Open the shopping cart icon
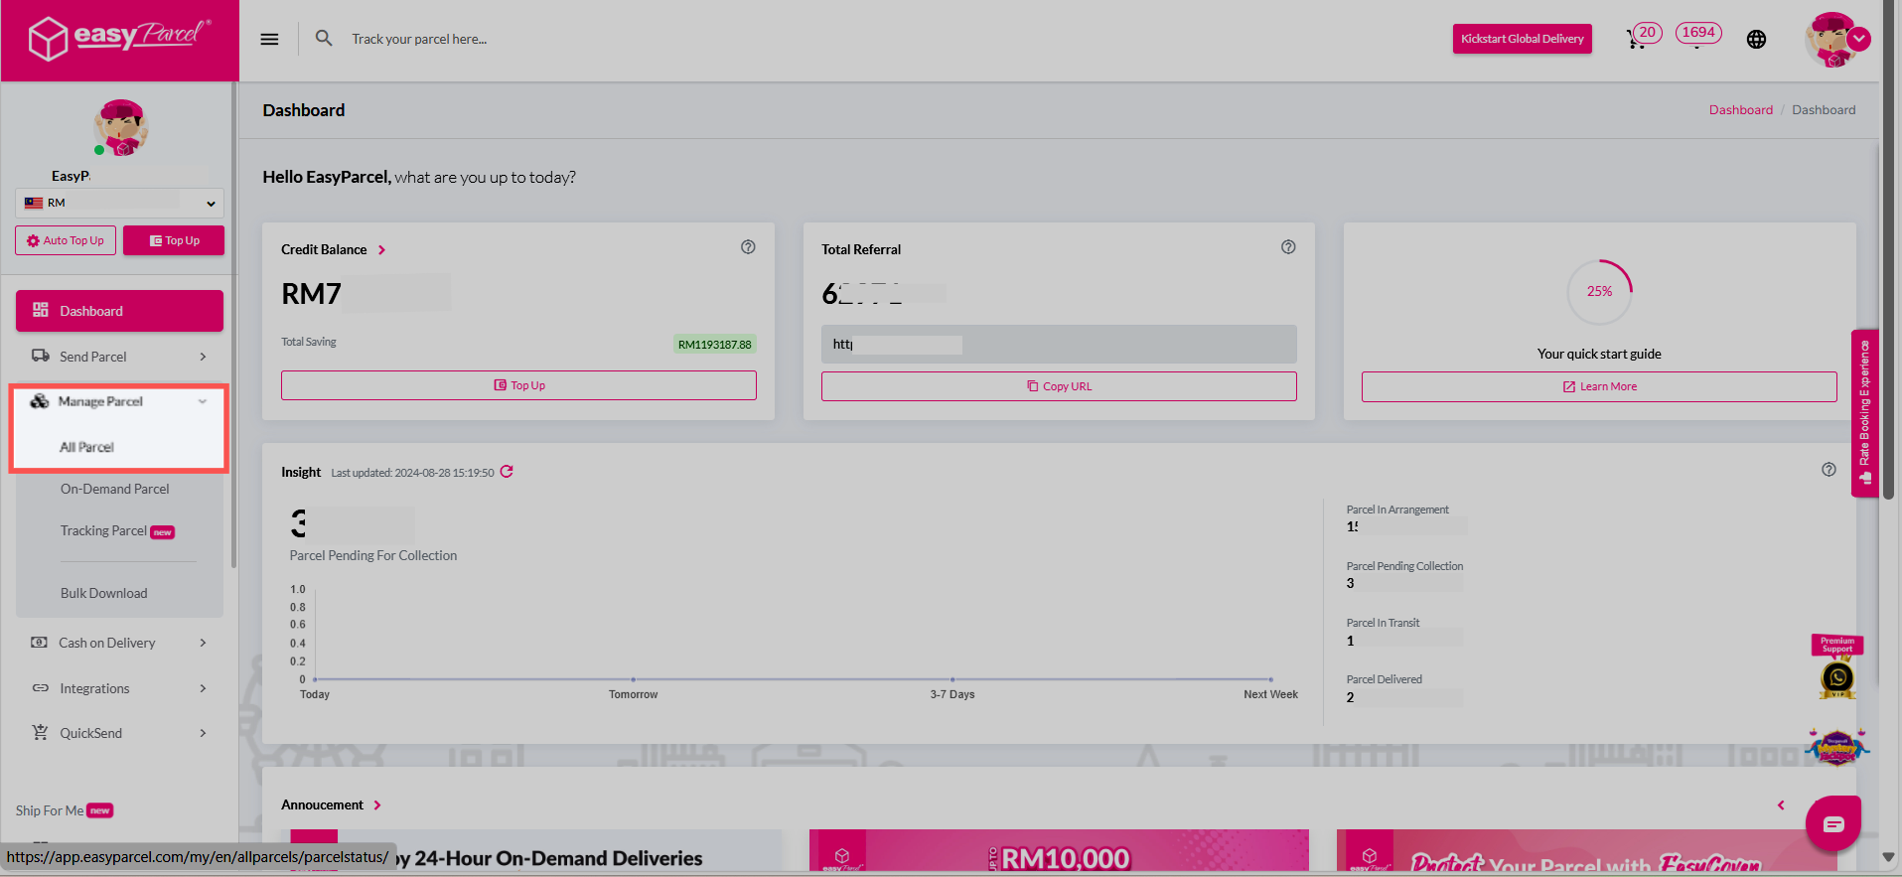This screenshot has height=877, width=1902. point(1635,40)
